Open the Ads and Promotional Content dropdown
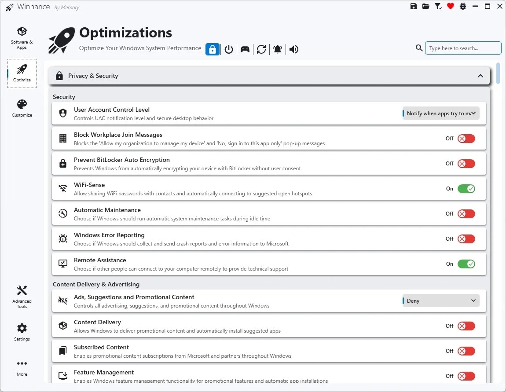 pyautogui.click(x=440, y=300)
